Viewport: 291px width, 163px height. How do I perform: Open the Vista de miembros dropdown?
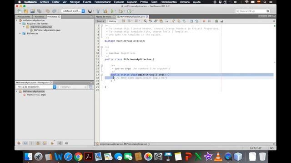(x=36, y=87)
